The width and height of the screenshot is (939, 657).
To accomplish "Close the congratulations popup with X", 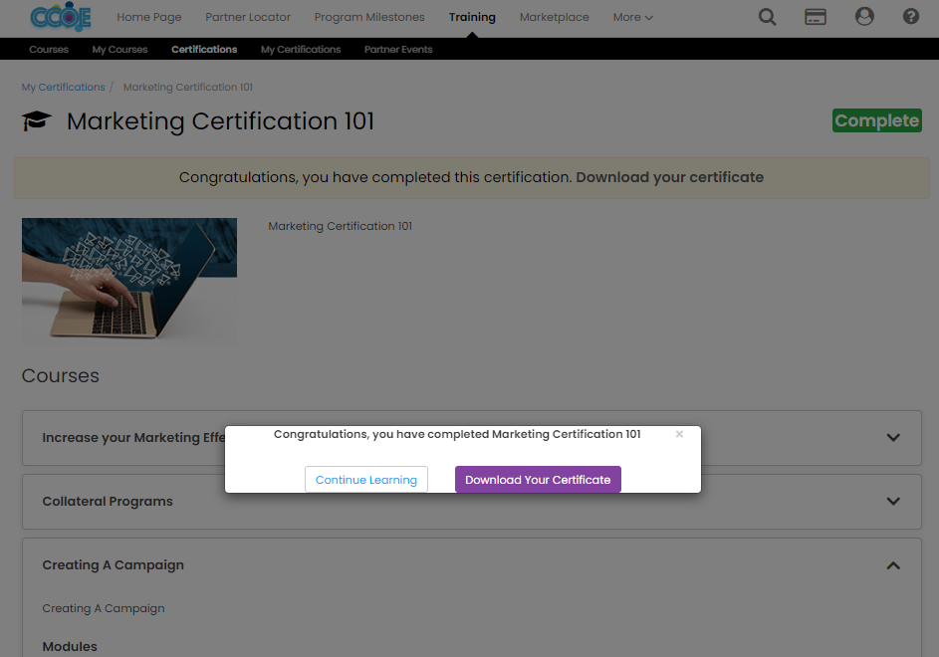I will 679,434.
